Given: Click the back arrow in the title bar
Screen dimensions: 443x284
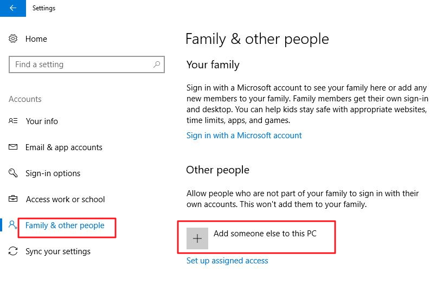Looking at the screenshot, I should tap(12, 8).
